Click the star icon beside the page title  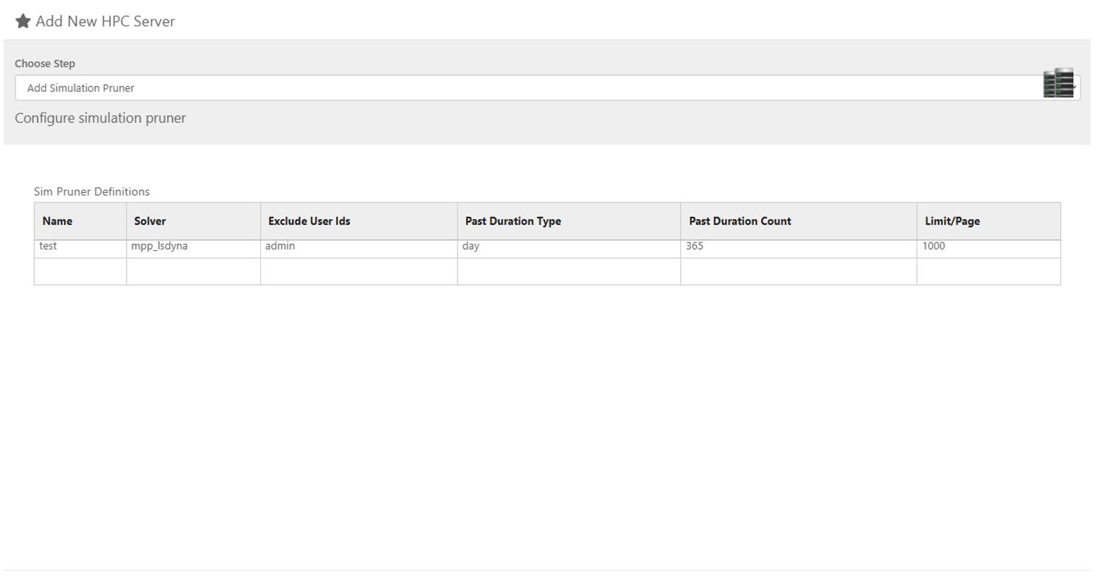(x=23, y=21)
